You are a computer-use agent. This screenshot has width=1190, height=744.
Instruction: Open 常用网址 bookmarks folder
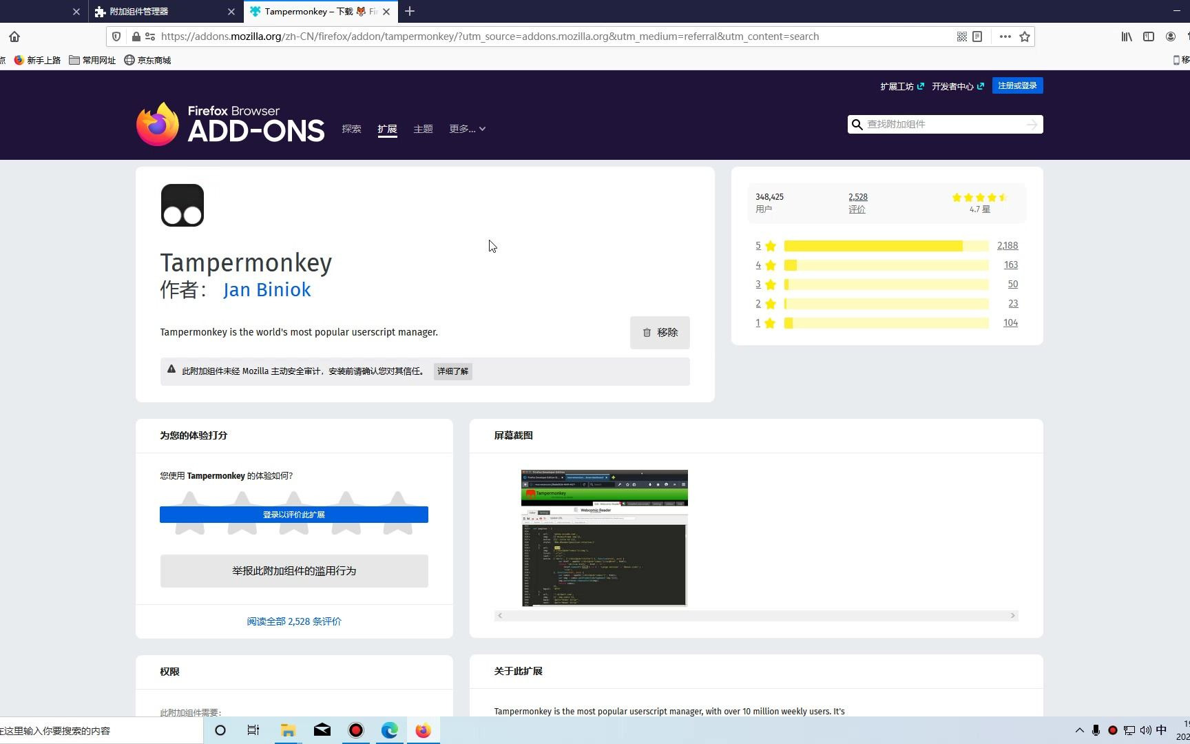click(x=92, y=60)
